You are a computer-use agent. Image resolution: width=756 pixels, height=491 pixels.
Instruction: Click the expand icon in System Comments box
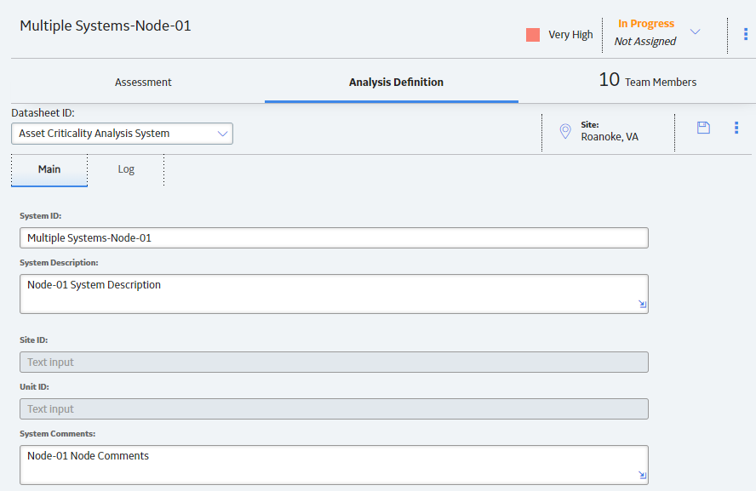642,475
